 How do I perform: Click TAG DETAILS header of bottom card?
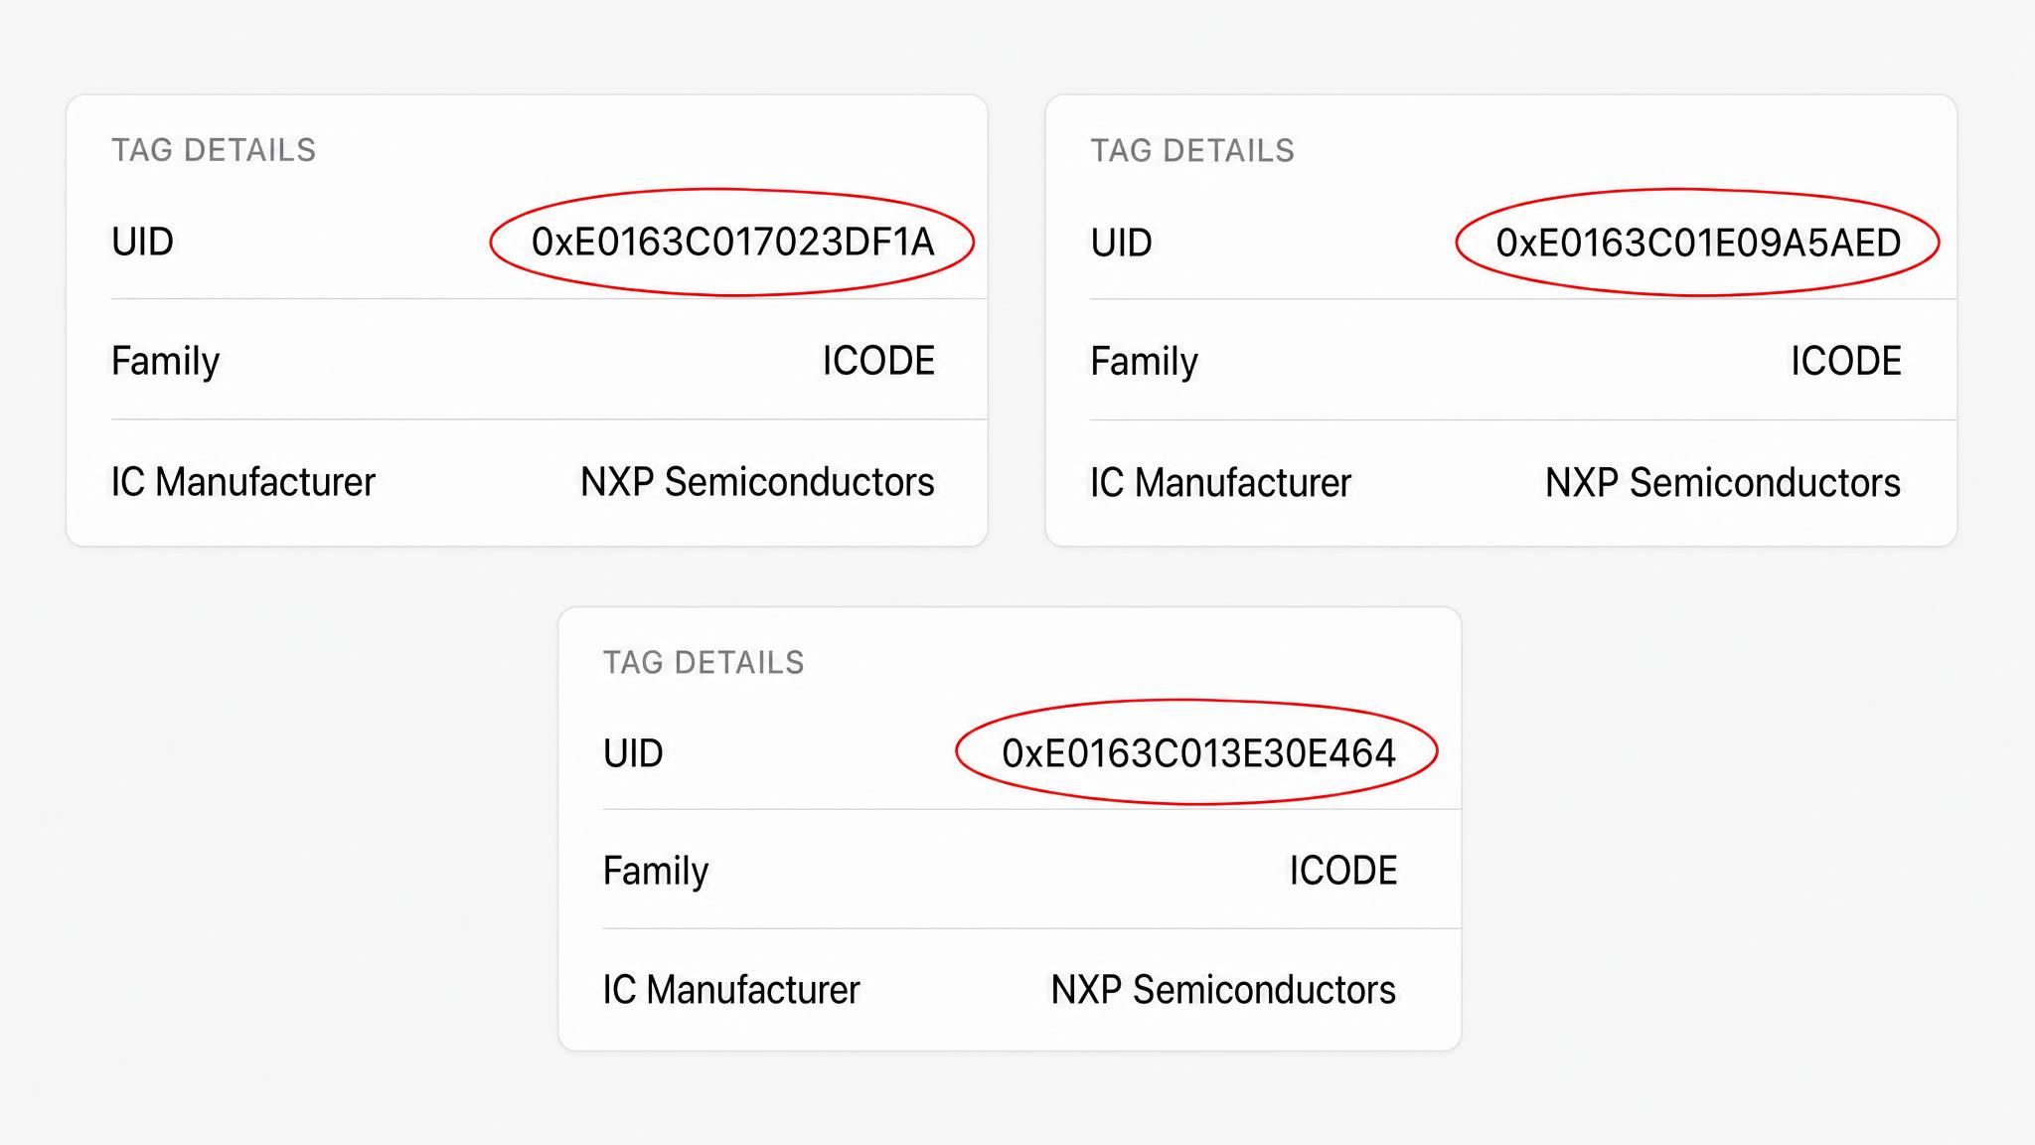pyautogui.click(x=704, y=663)
